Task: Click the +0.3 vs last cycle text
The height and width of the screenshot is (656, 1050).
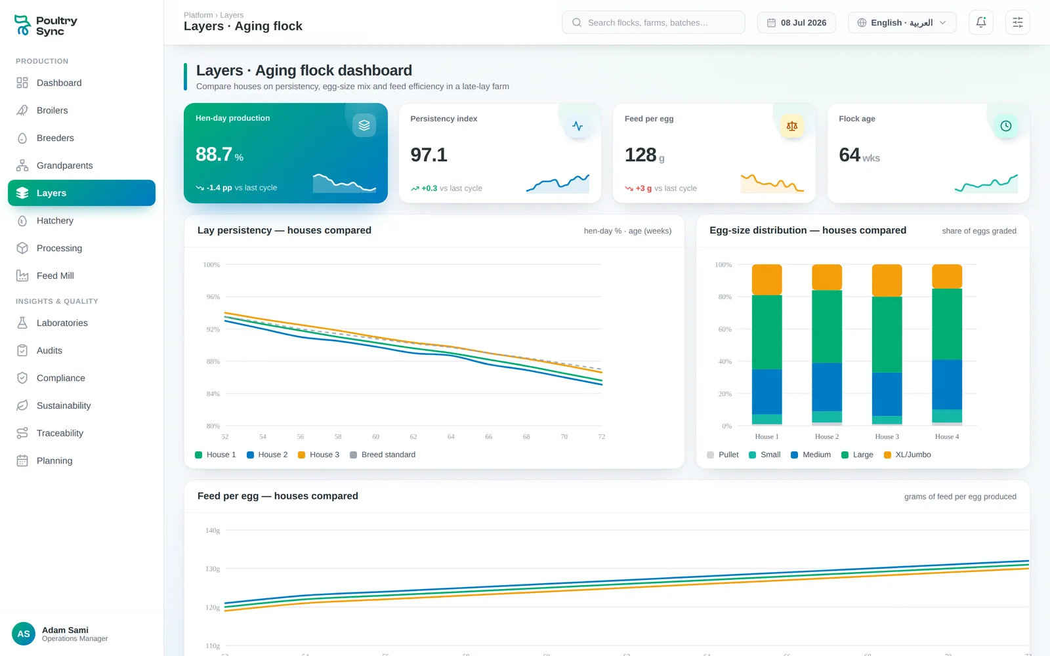Action: pyautogui.click(x=446, y=188)
